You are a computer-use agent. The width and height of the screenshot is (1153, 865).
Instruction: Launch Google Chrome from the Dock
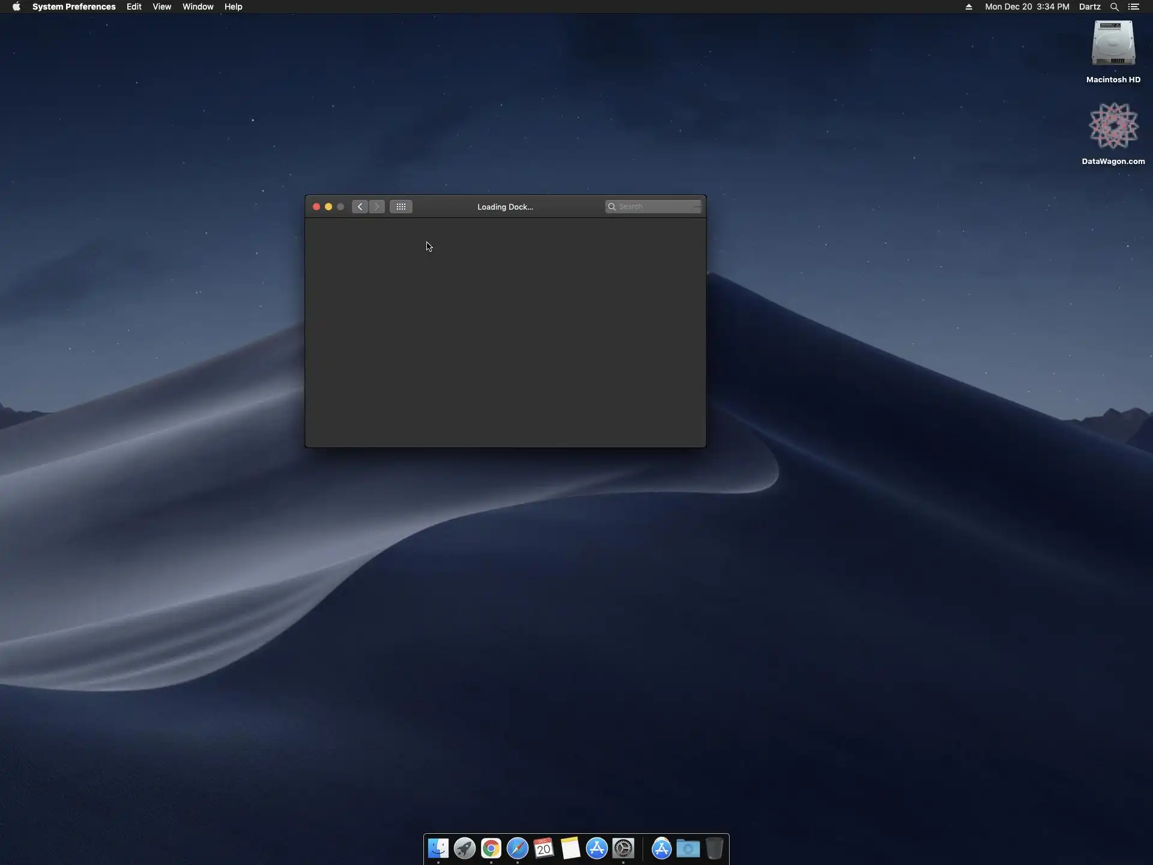[x=491, y=848]
